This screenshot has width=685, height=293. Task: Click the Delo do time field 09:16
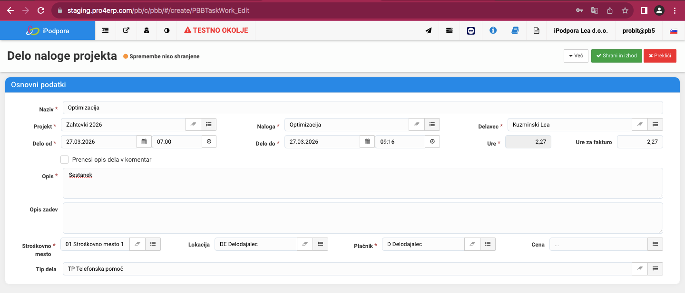click(x=400, y=142)
